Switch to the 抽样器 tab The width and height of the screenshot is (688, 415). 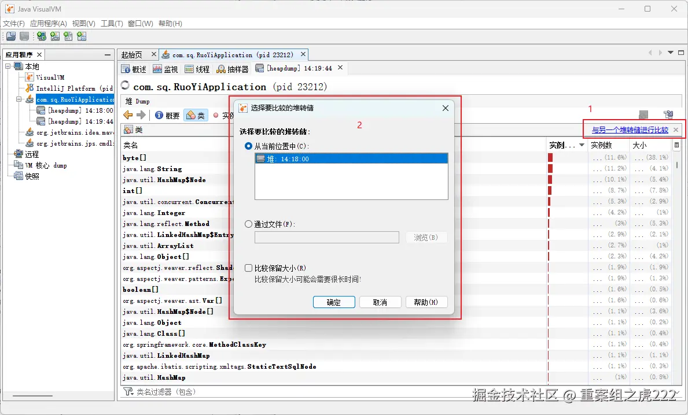click(233, 69)
